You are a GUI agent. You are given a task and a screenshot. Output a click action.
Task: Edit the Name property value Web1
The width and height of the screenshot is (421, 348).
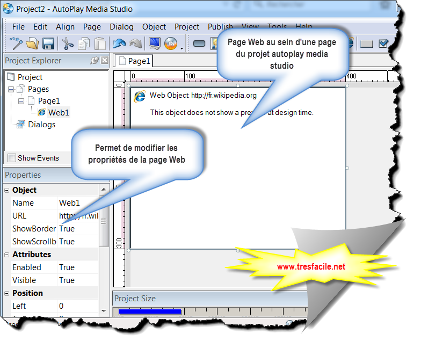78,203
